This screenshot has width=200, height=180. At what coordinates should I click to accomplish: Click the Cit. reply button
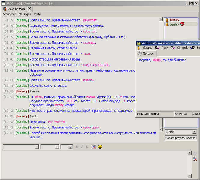click(183, 48)
